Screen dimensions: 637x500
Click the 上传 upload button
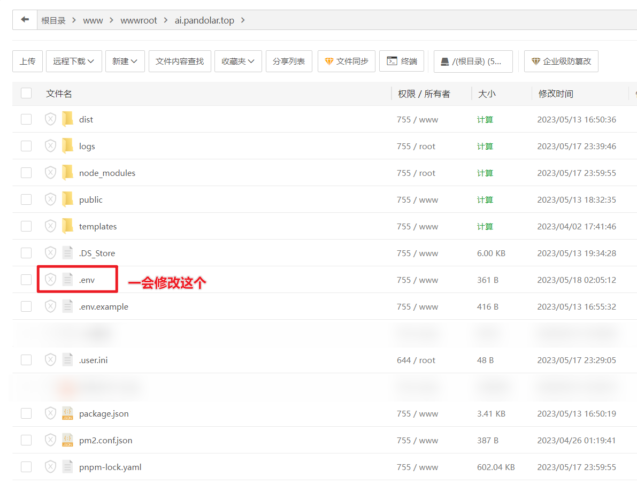[x=27, y=61]
